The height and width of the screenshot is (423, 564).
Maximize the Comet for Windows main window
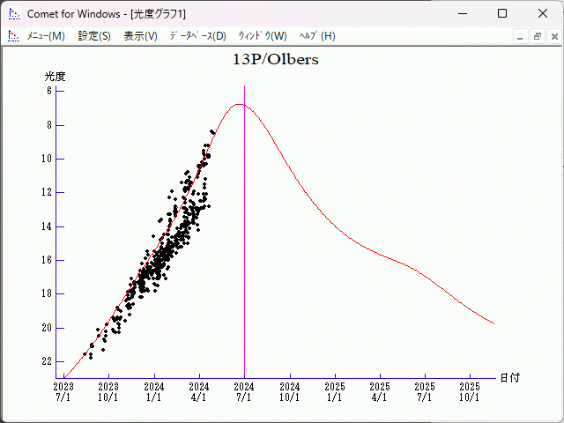(x=502, y=13)
